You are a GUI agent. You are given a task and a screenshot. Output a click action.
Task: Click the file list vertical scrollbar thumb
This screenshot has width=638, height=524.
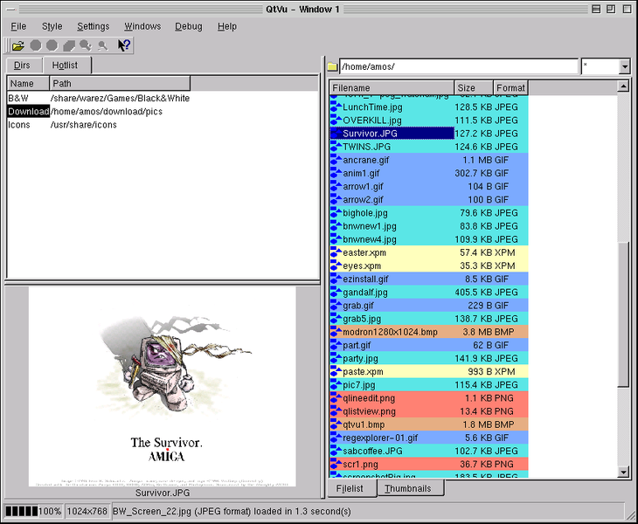pyautogui.click(x=623, y=314)
